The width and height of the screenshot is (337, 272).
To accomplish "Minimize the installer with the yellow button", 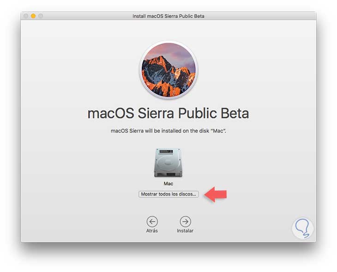I will [33, 16].
